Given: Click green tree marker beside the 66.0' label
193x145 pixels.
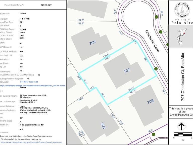Looking at the screenshot, I should point(156,69).
